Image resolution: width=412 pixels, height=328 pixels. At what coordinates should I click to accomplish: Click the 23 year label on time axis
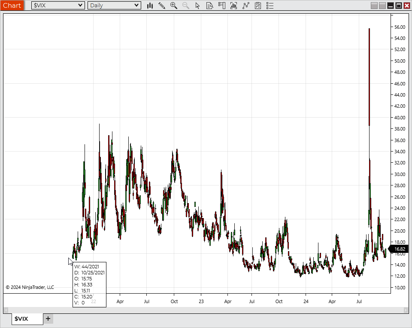coord(201,301)
